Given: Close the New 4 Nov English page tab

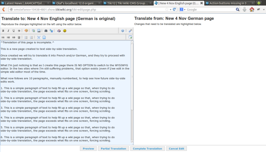Looking at the screenshot, I should (201, 3).
